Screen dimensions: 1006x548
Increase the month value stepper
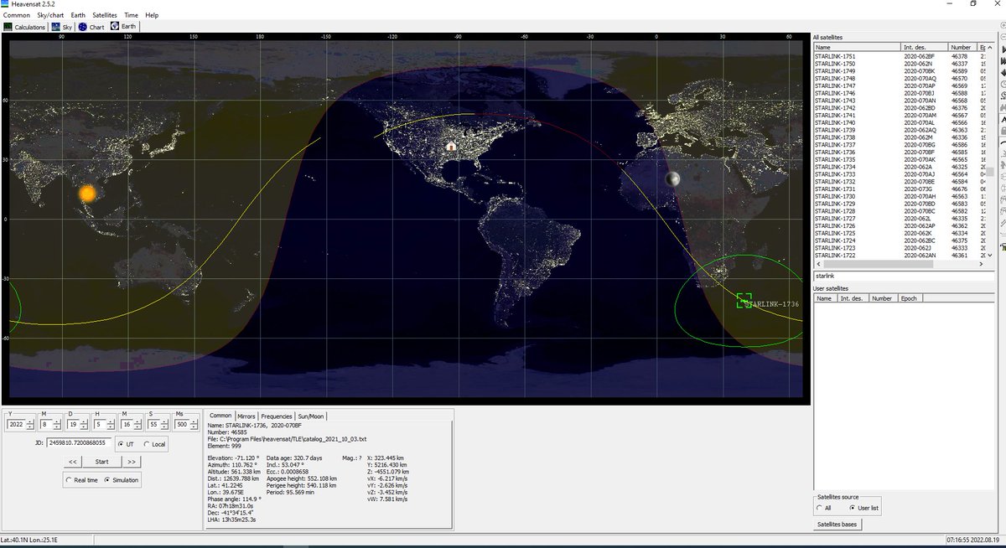coord(57,422)
